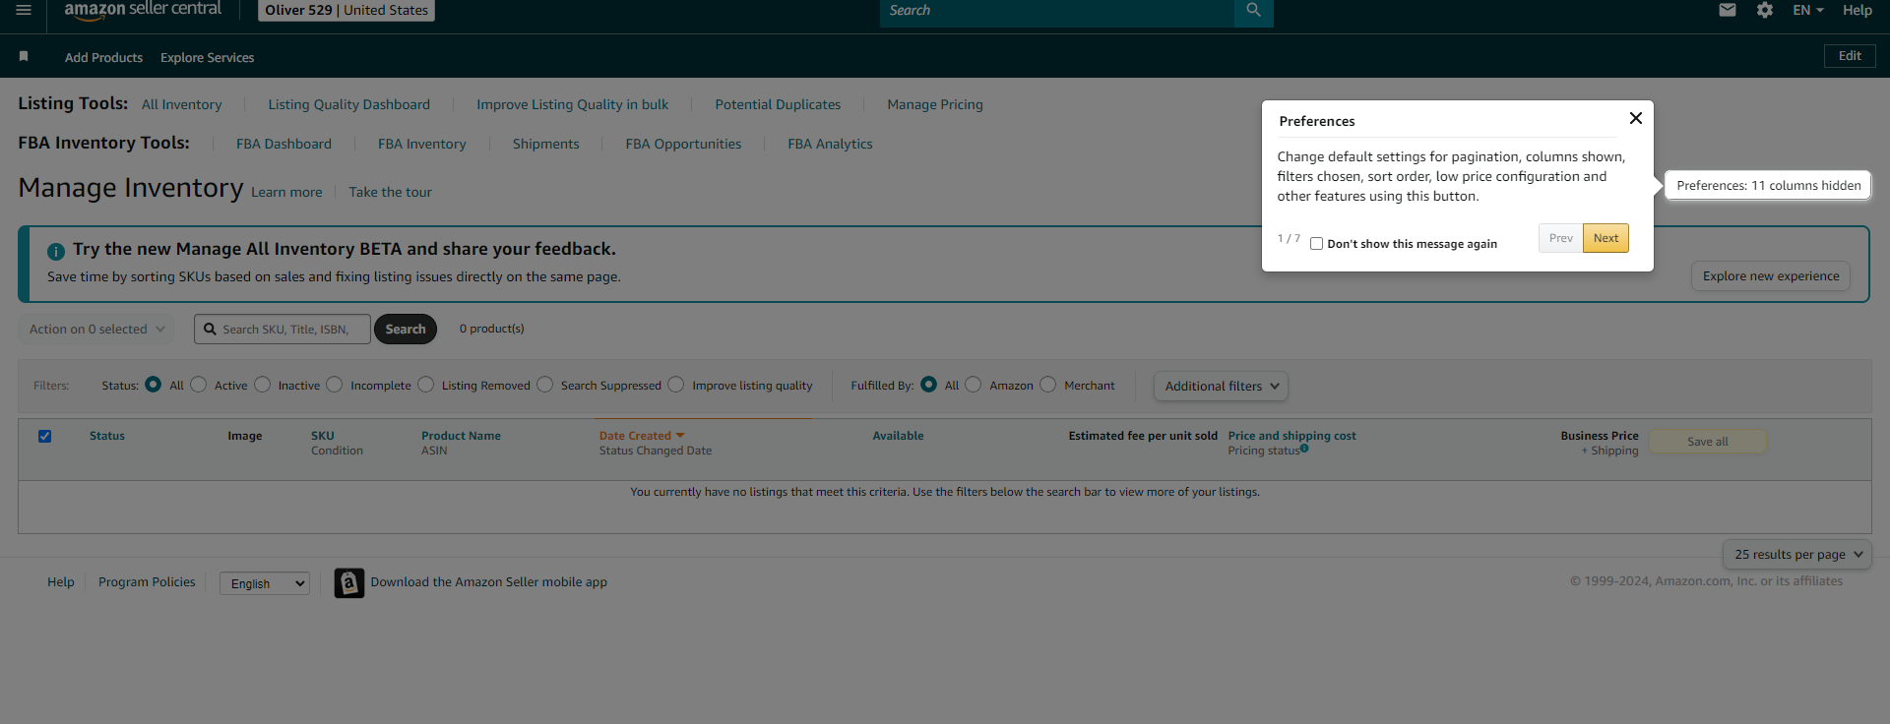Click Help in the header
Viewport: 1890px width, 724px height.
click(1858, 10)
